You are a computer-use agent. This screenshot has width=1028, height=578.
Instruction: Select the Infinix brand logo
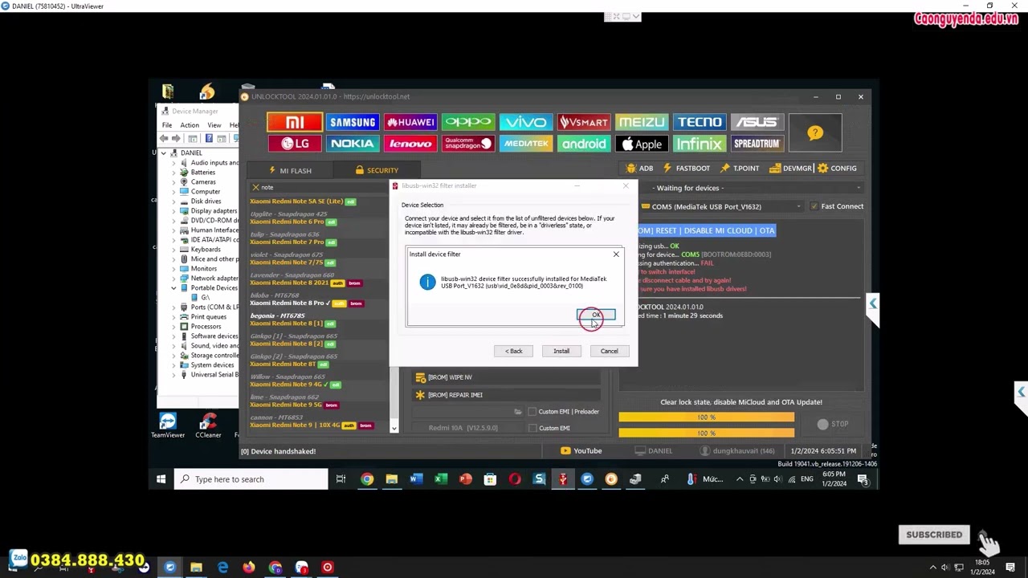click(700, 144)
